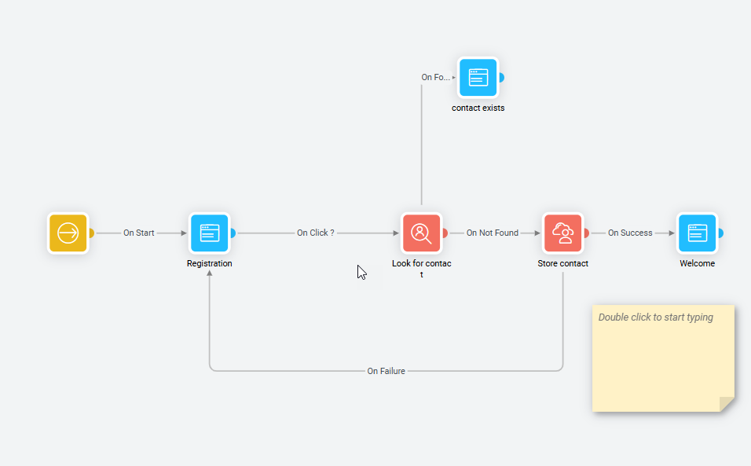Click the Store contact node name label
Image resolution: width=751 pixels, height=466 pixels.
coord(562,264)
